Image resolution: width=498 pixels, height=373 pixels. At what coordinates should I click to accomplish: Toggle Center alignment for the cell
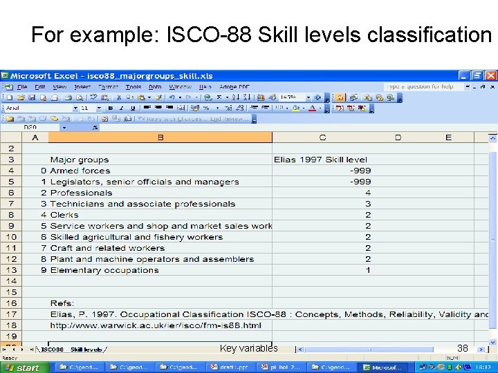158,108
